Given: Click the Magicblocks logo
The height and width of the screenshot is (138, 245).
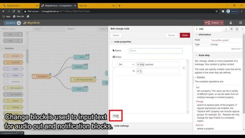Looking at the screenshot, I should pyautogui.click(x=31, y=23).
